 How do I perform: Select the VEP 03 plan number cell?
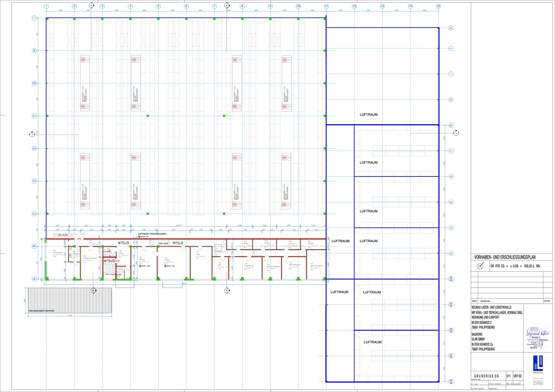pyautogui.click(x=517, y=376)
